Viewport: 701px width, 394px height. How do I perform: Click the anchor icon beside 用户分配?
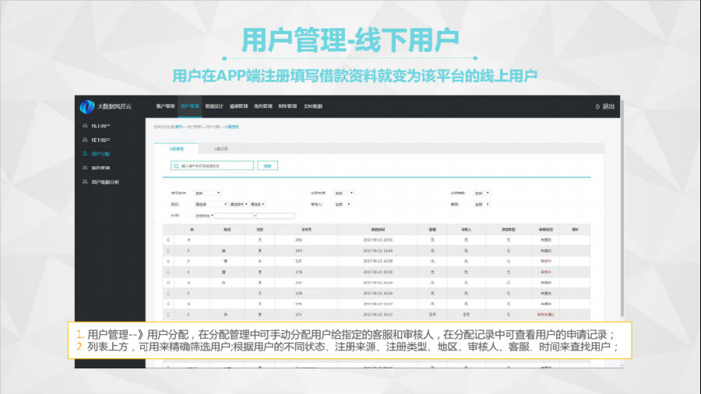pyautogui.click(x=85, y=154)
